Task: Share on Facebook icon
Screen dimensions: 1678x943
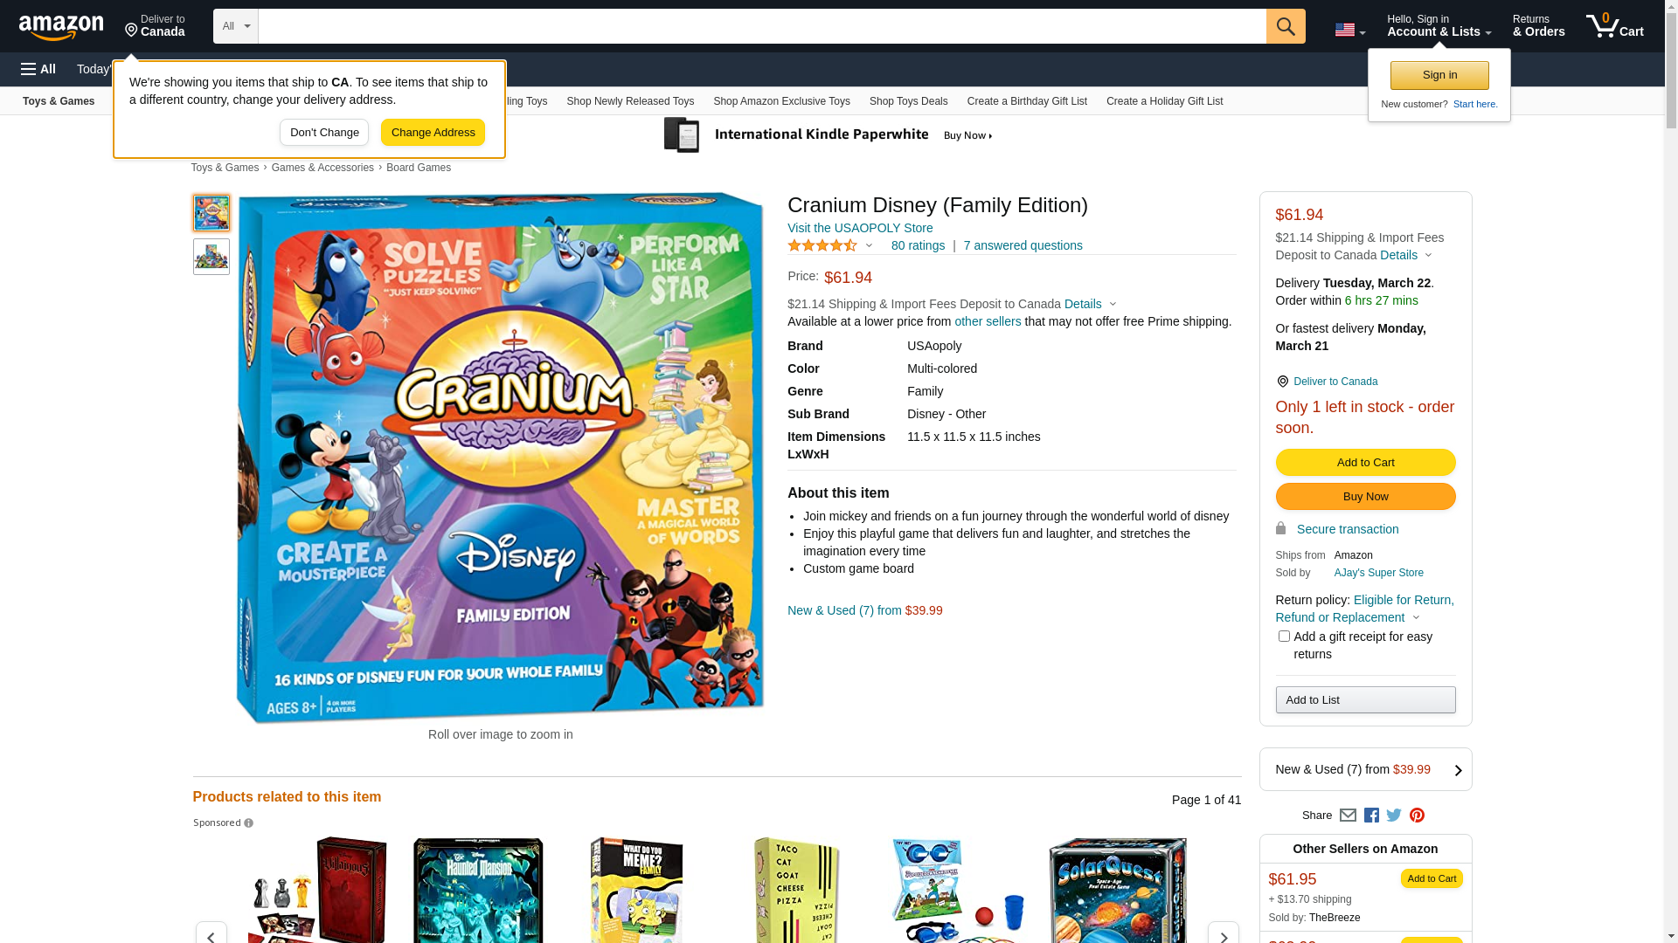Action: click(1371, 816)
